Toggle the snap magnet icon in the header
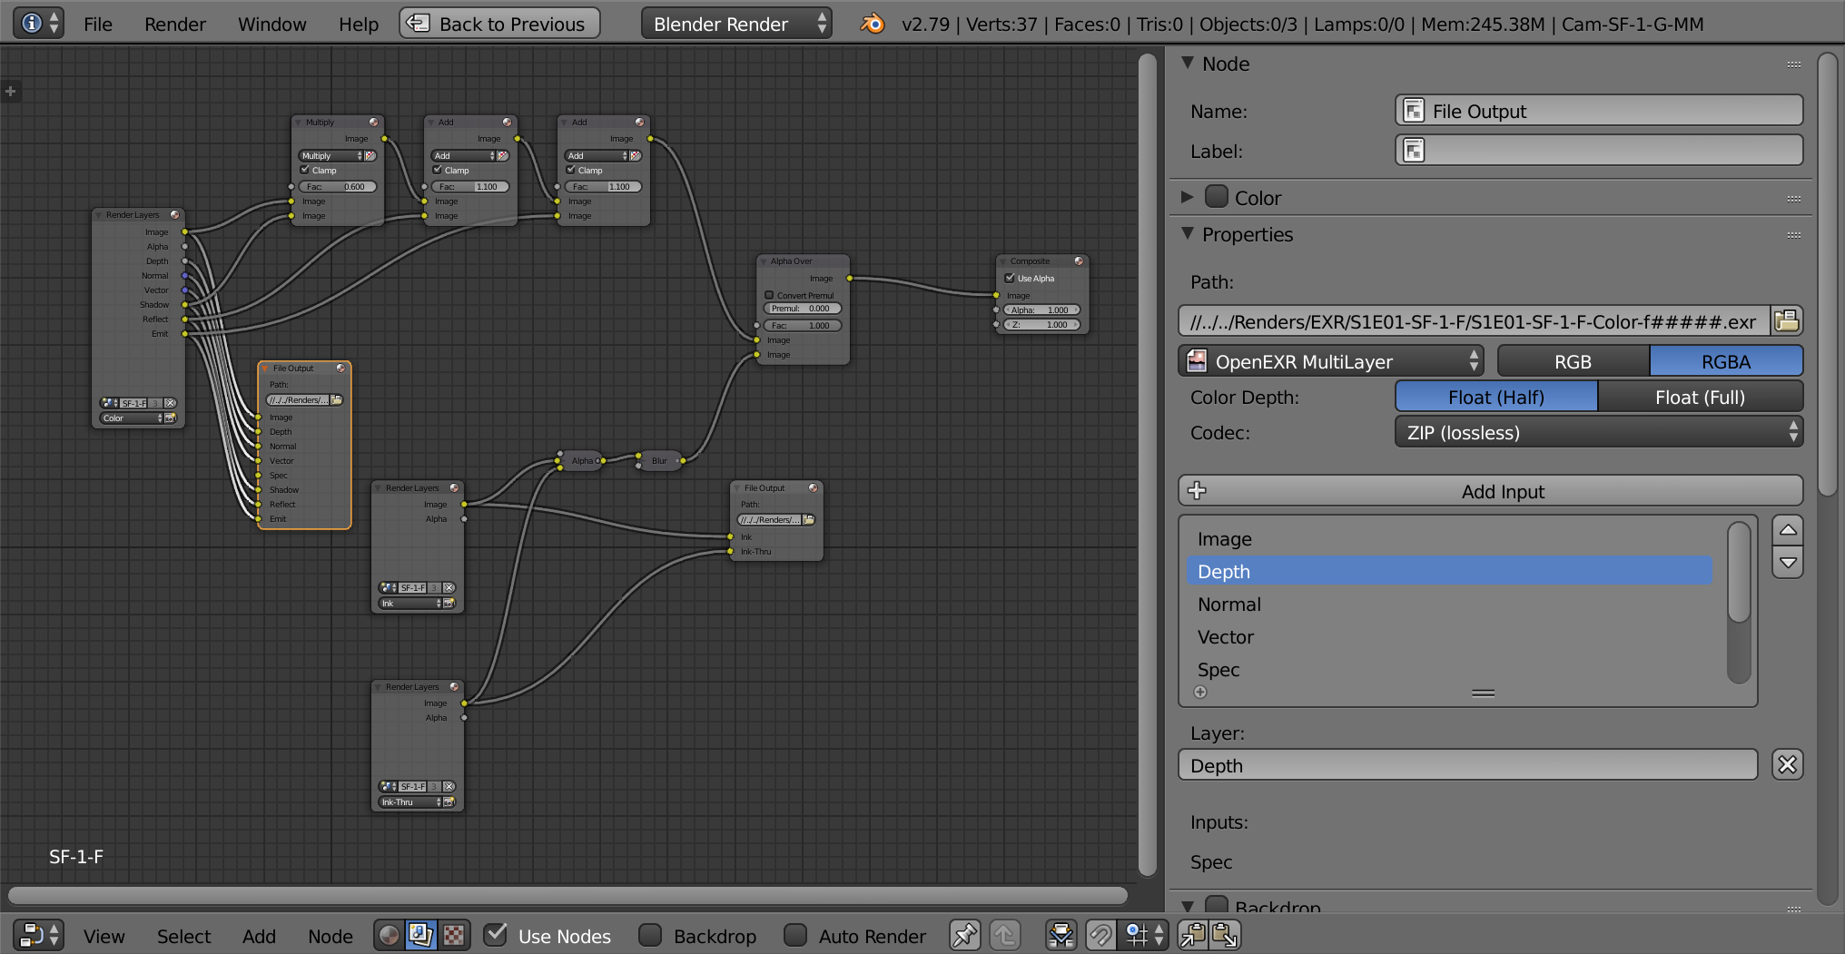 point(1100,935)
